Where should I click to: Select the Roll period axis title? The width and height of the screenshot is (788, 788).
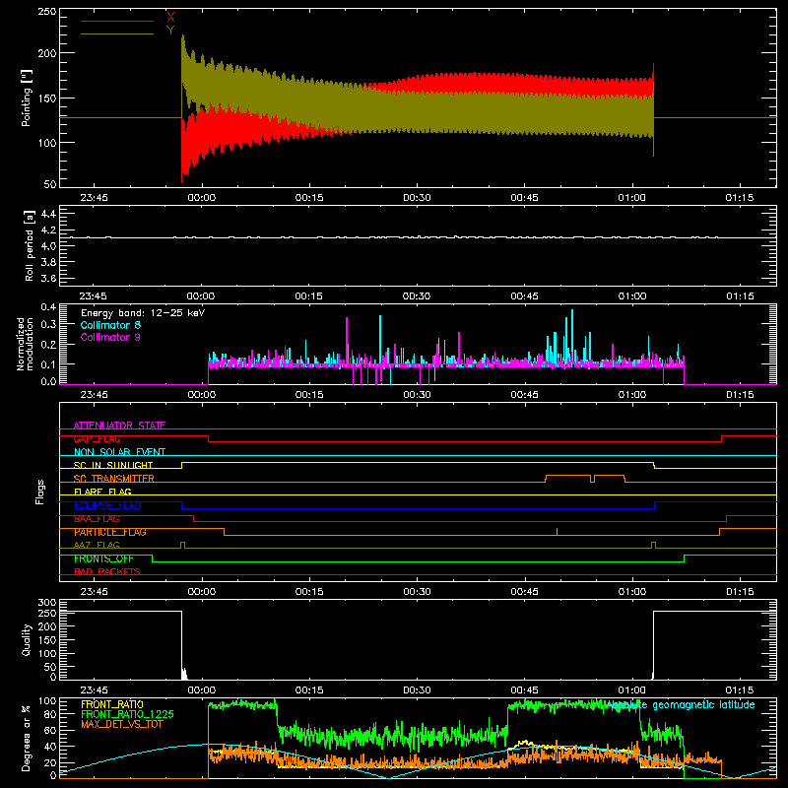[29, 245]
